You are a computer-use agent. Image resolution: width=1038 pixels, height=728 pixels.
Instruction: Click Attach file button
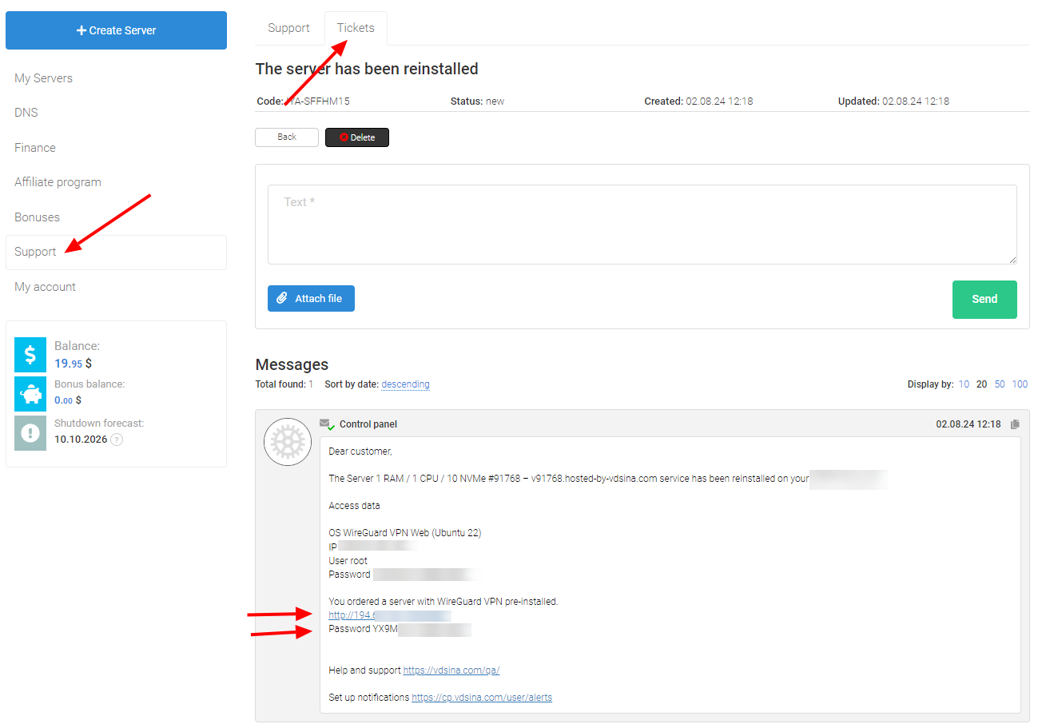pos(311,298)
